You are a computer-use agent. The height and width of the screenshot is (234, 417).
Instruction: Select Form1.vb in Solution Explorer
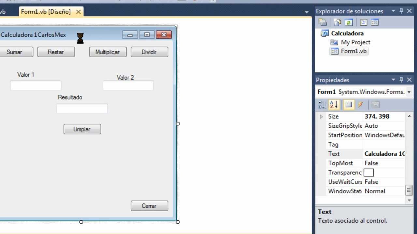354,51
